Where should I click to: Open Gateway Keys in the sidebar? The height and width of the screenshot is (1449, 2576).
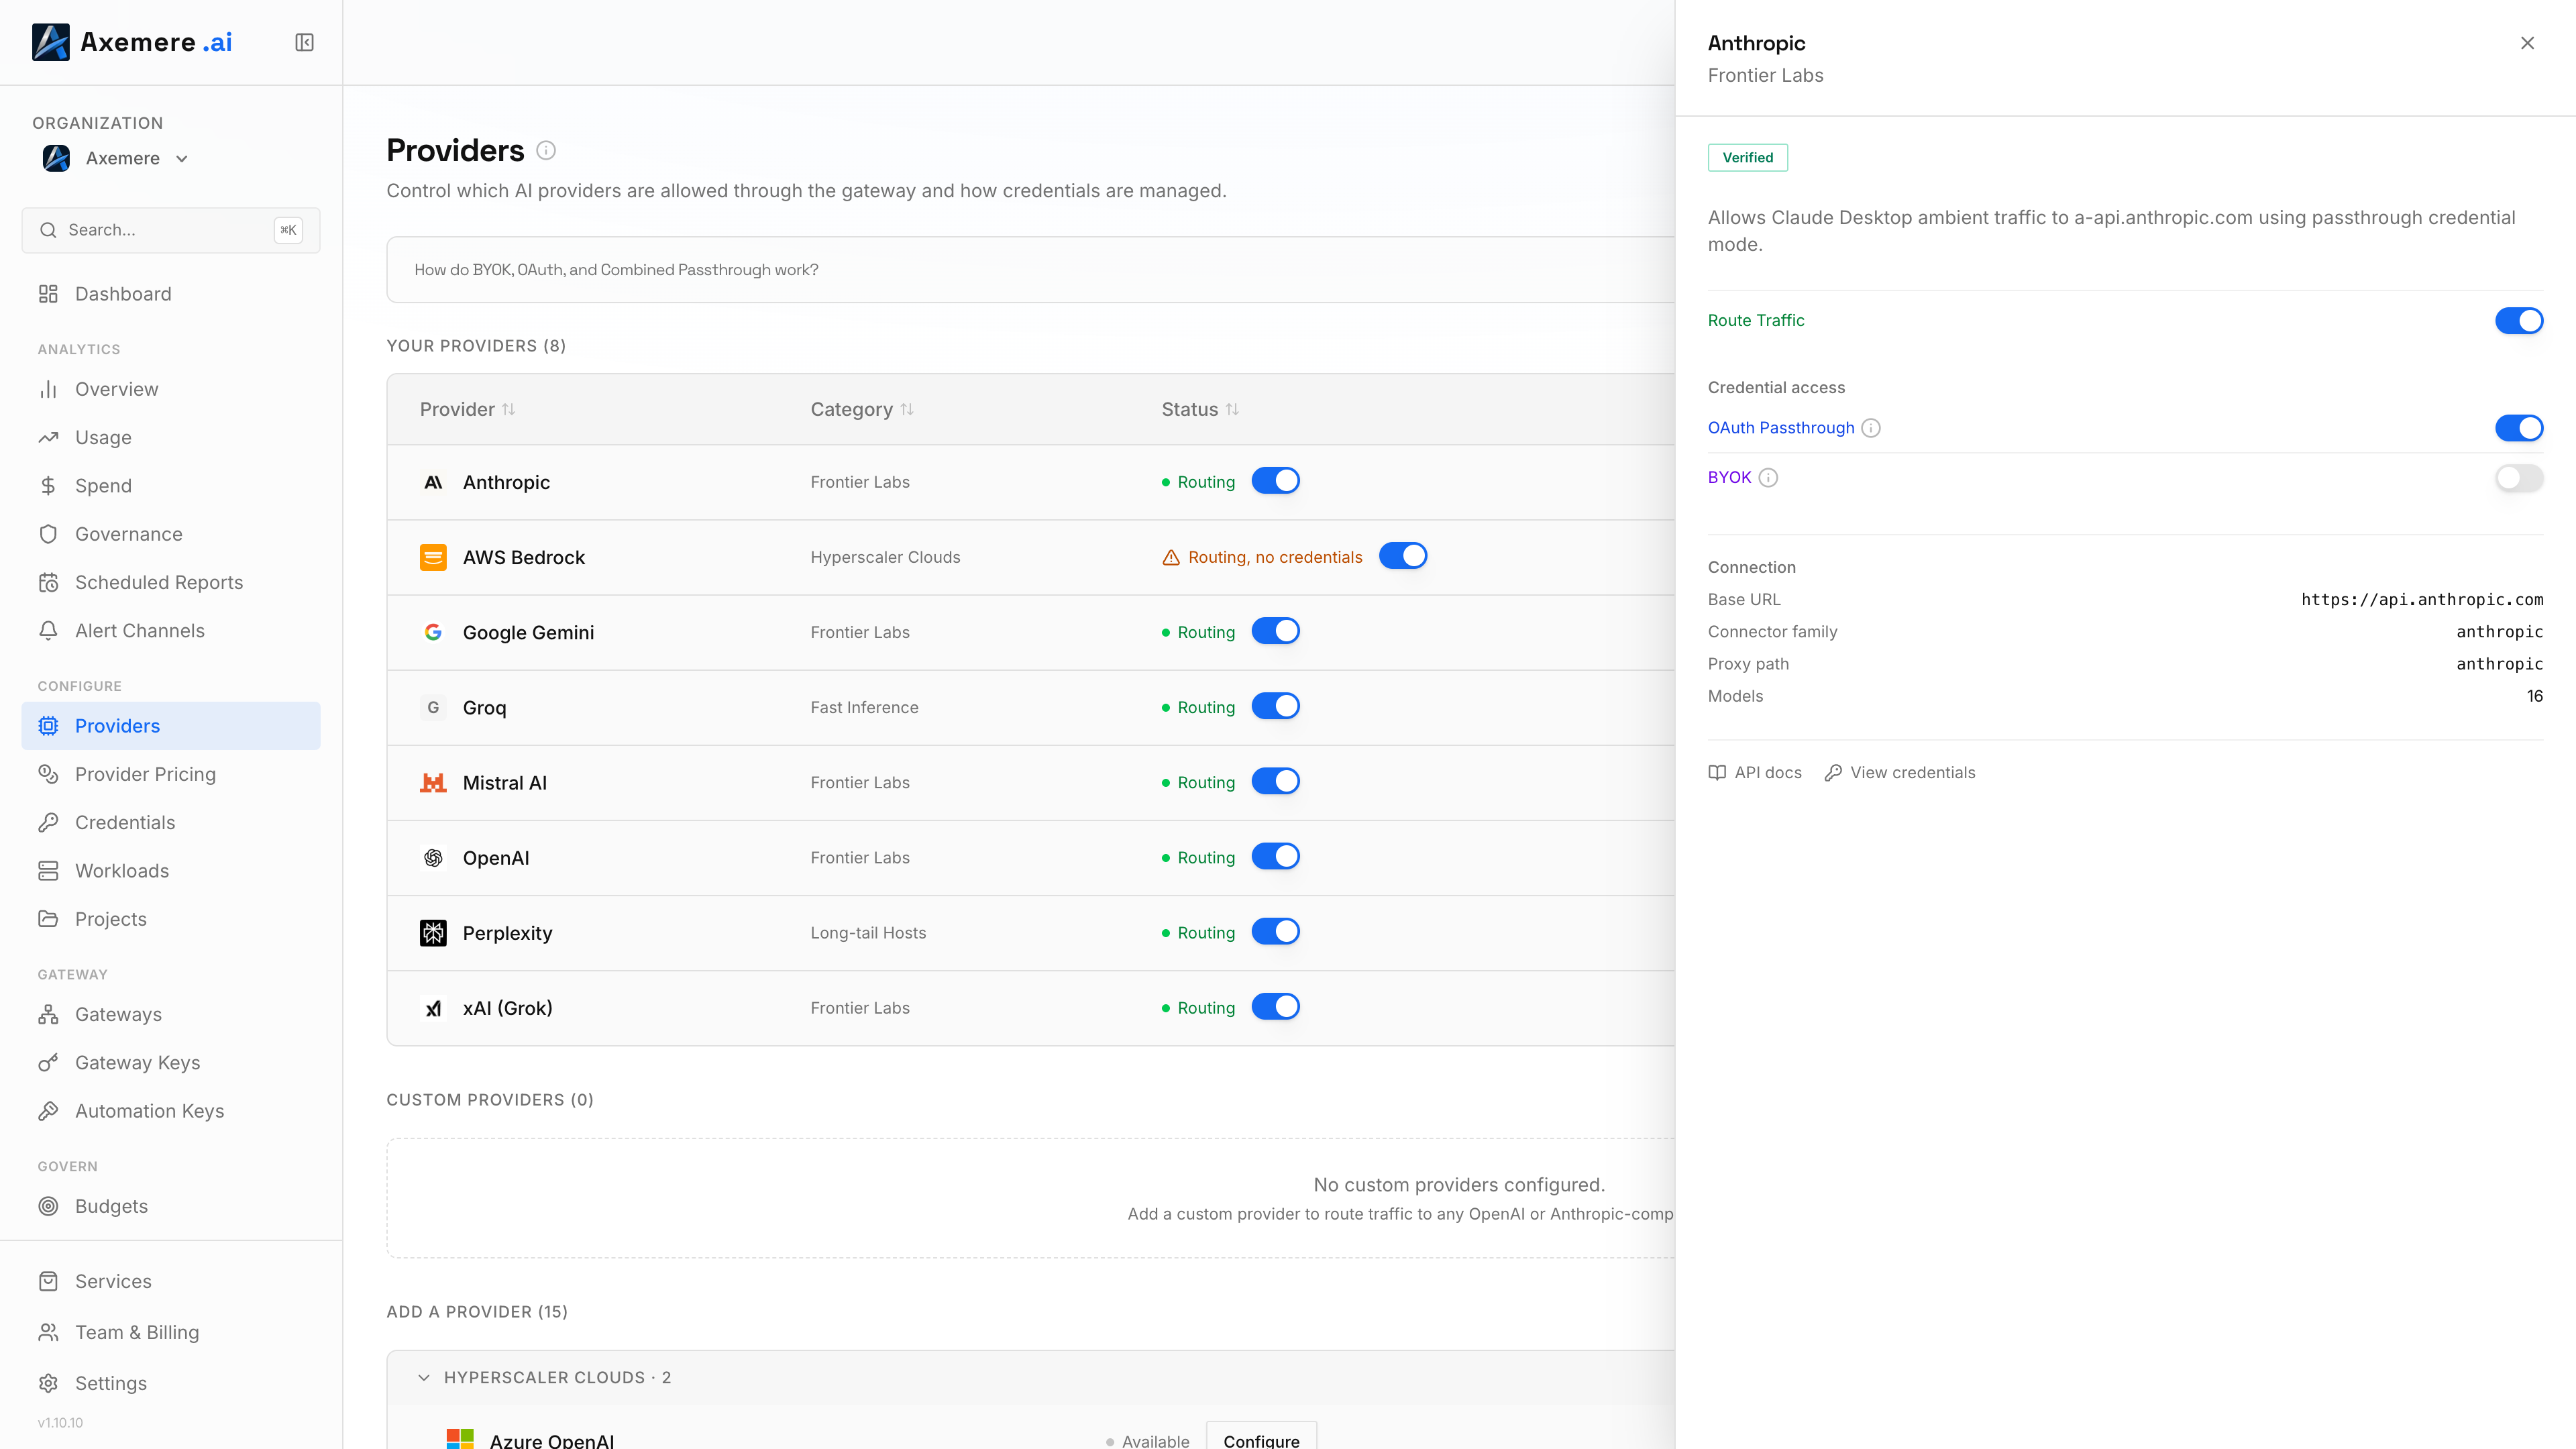pos(171,1063)
